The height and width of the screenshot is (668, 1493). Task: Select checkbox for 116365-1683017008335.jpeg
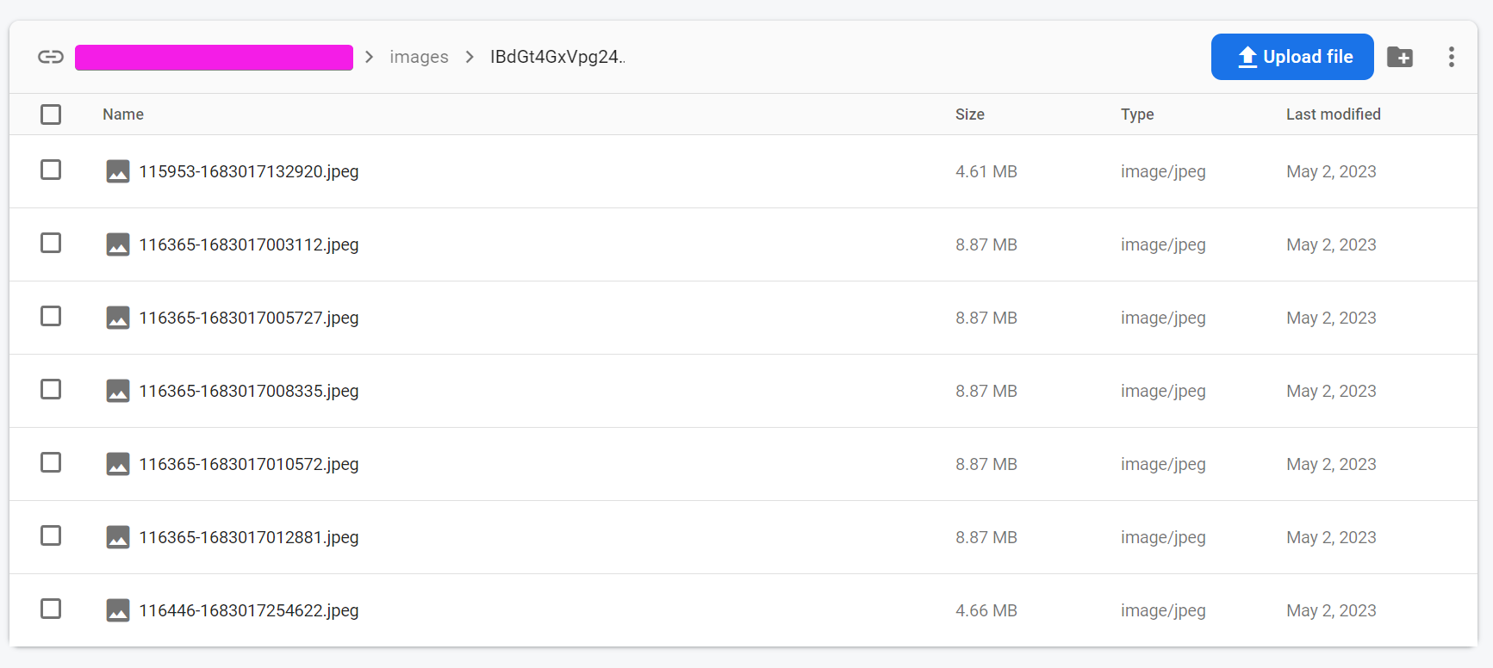pos(51,389)
